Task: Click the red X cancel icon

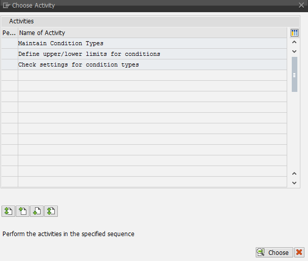Action: click(x=299, y=252)
